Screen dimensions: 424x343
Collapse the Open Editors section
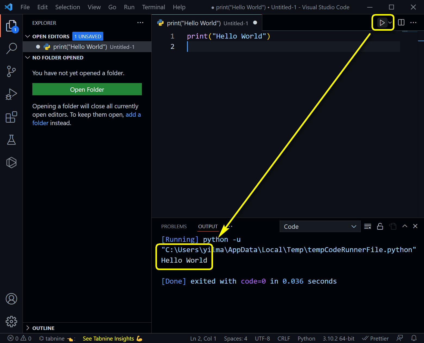28,36
